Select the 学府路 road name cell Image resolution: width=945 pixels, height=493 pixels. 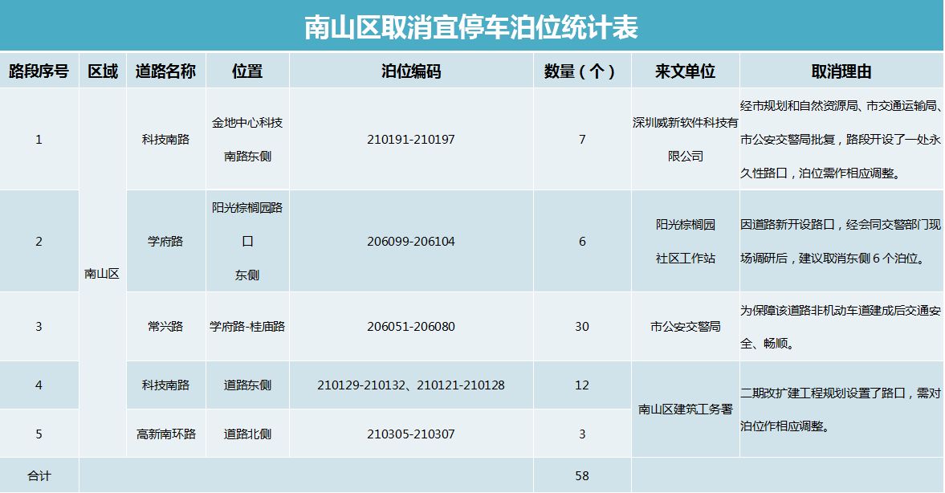pos(165,241)
